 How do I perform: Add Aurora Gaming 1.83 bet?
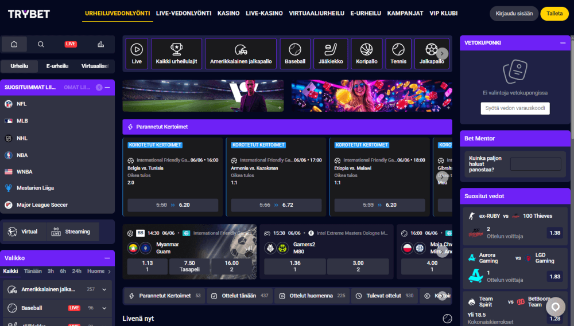(555, 277)
